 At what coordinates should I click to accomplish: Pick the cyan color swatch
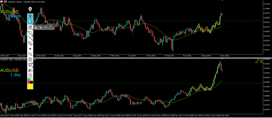29,80
